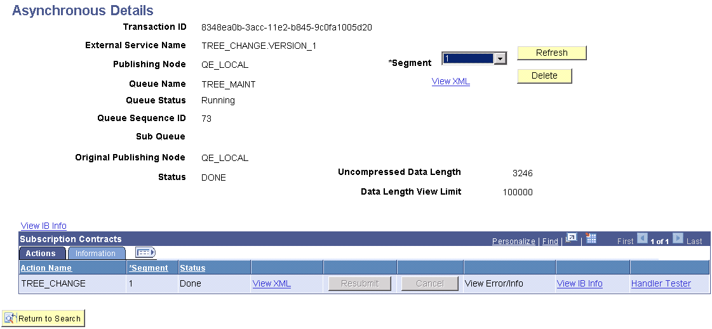Click the Data Length View Limit 100000
The width and height of the screenshot is (712, 329).
point(518,192)
